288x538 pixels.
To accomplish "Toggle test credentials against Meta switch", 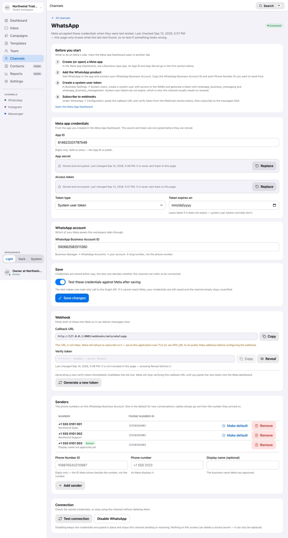I will (60, 282).
